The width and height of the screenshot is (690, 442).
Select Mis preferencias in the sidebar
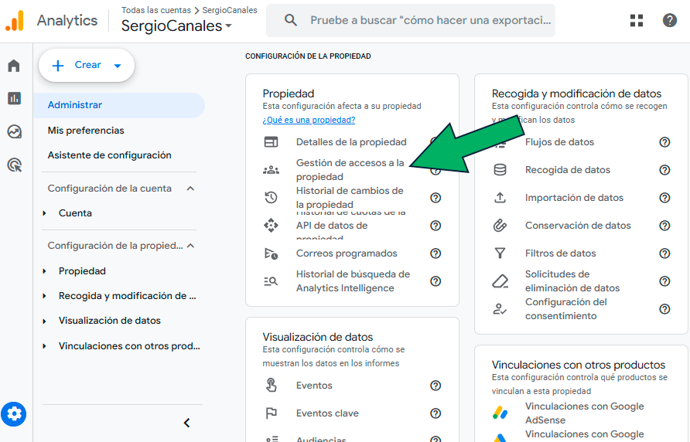coord(86,131)
